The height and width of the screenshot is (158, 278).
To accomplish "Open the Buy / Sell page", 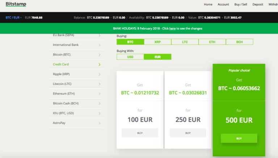I will 241,4.
